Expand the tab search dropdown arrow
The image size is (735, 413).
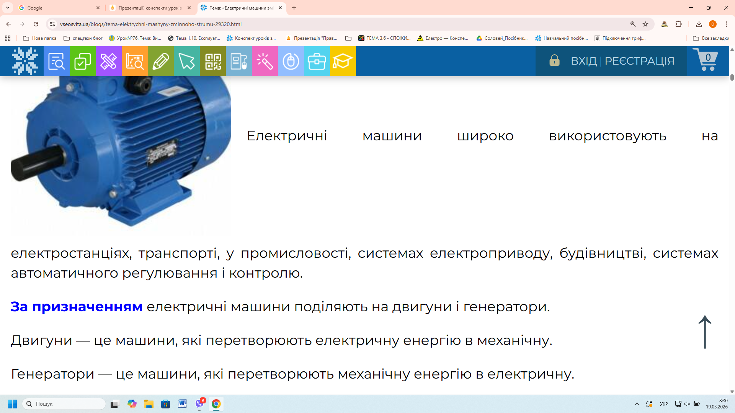pyautogui.click(x=8, y=8)
